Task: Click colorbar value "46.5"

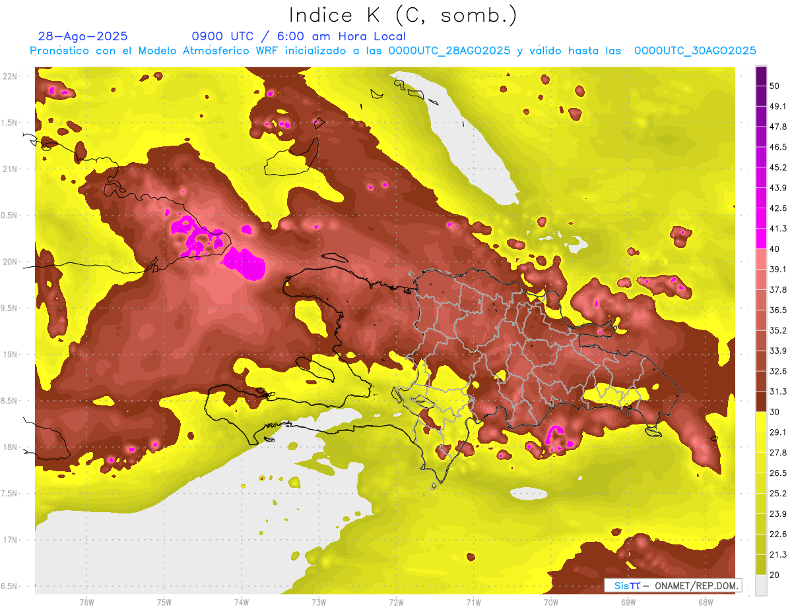Action: click(777, 148)
